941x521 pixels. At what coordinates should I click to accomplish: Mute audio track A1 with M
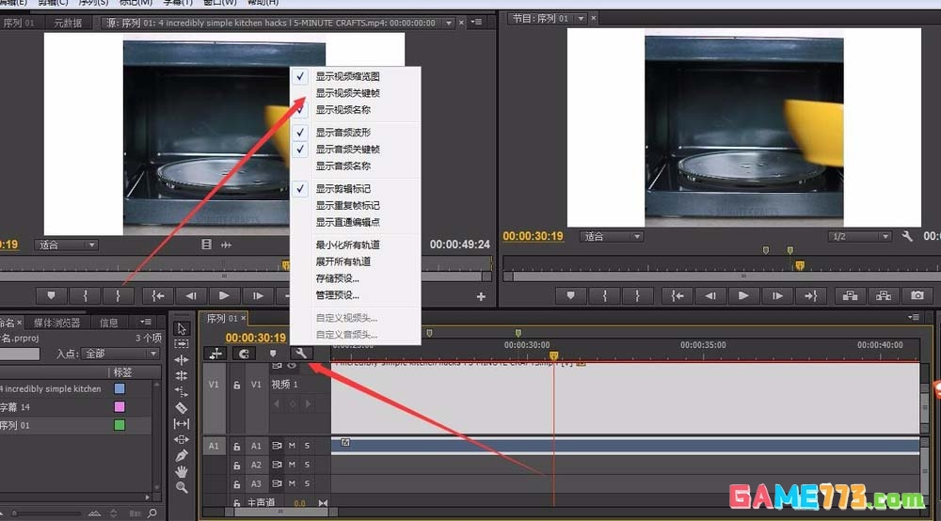[292, 446]
